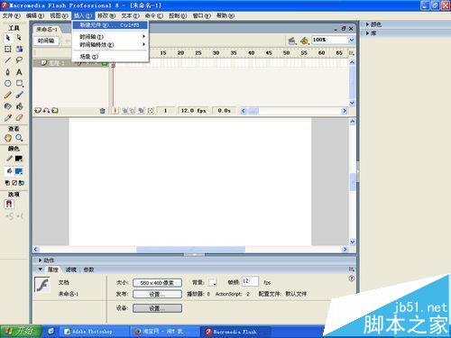Click the Windows Start button
Screen dimensions: 451x338
click(21, 331)
